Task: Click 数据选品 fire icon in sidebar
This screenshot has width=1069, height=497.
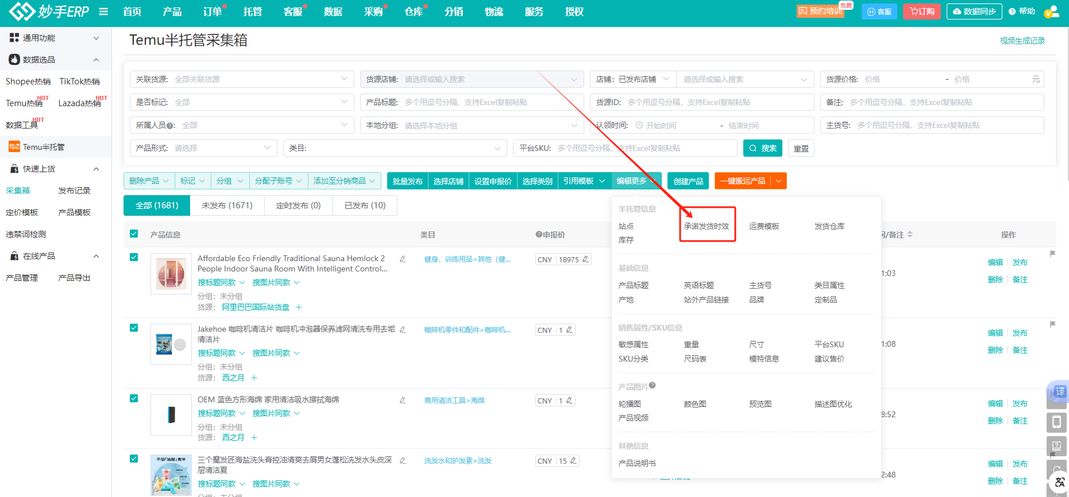Action: click(14, 60)
